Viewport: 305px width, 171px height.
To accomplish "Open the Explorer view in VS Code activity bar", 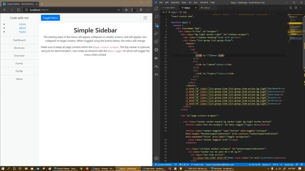I will (x=156, y=9).
